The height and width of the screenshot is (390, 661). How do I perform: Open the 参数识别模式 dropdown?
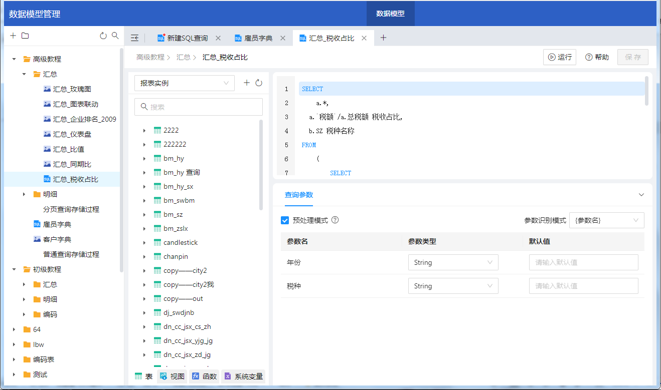tap(606, 220)
